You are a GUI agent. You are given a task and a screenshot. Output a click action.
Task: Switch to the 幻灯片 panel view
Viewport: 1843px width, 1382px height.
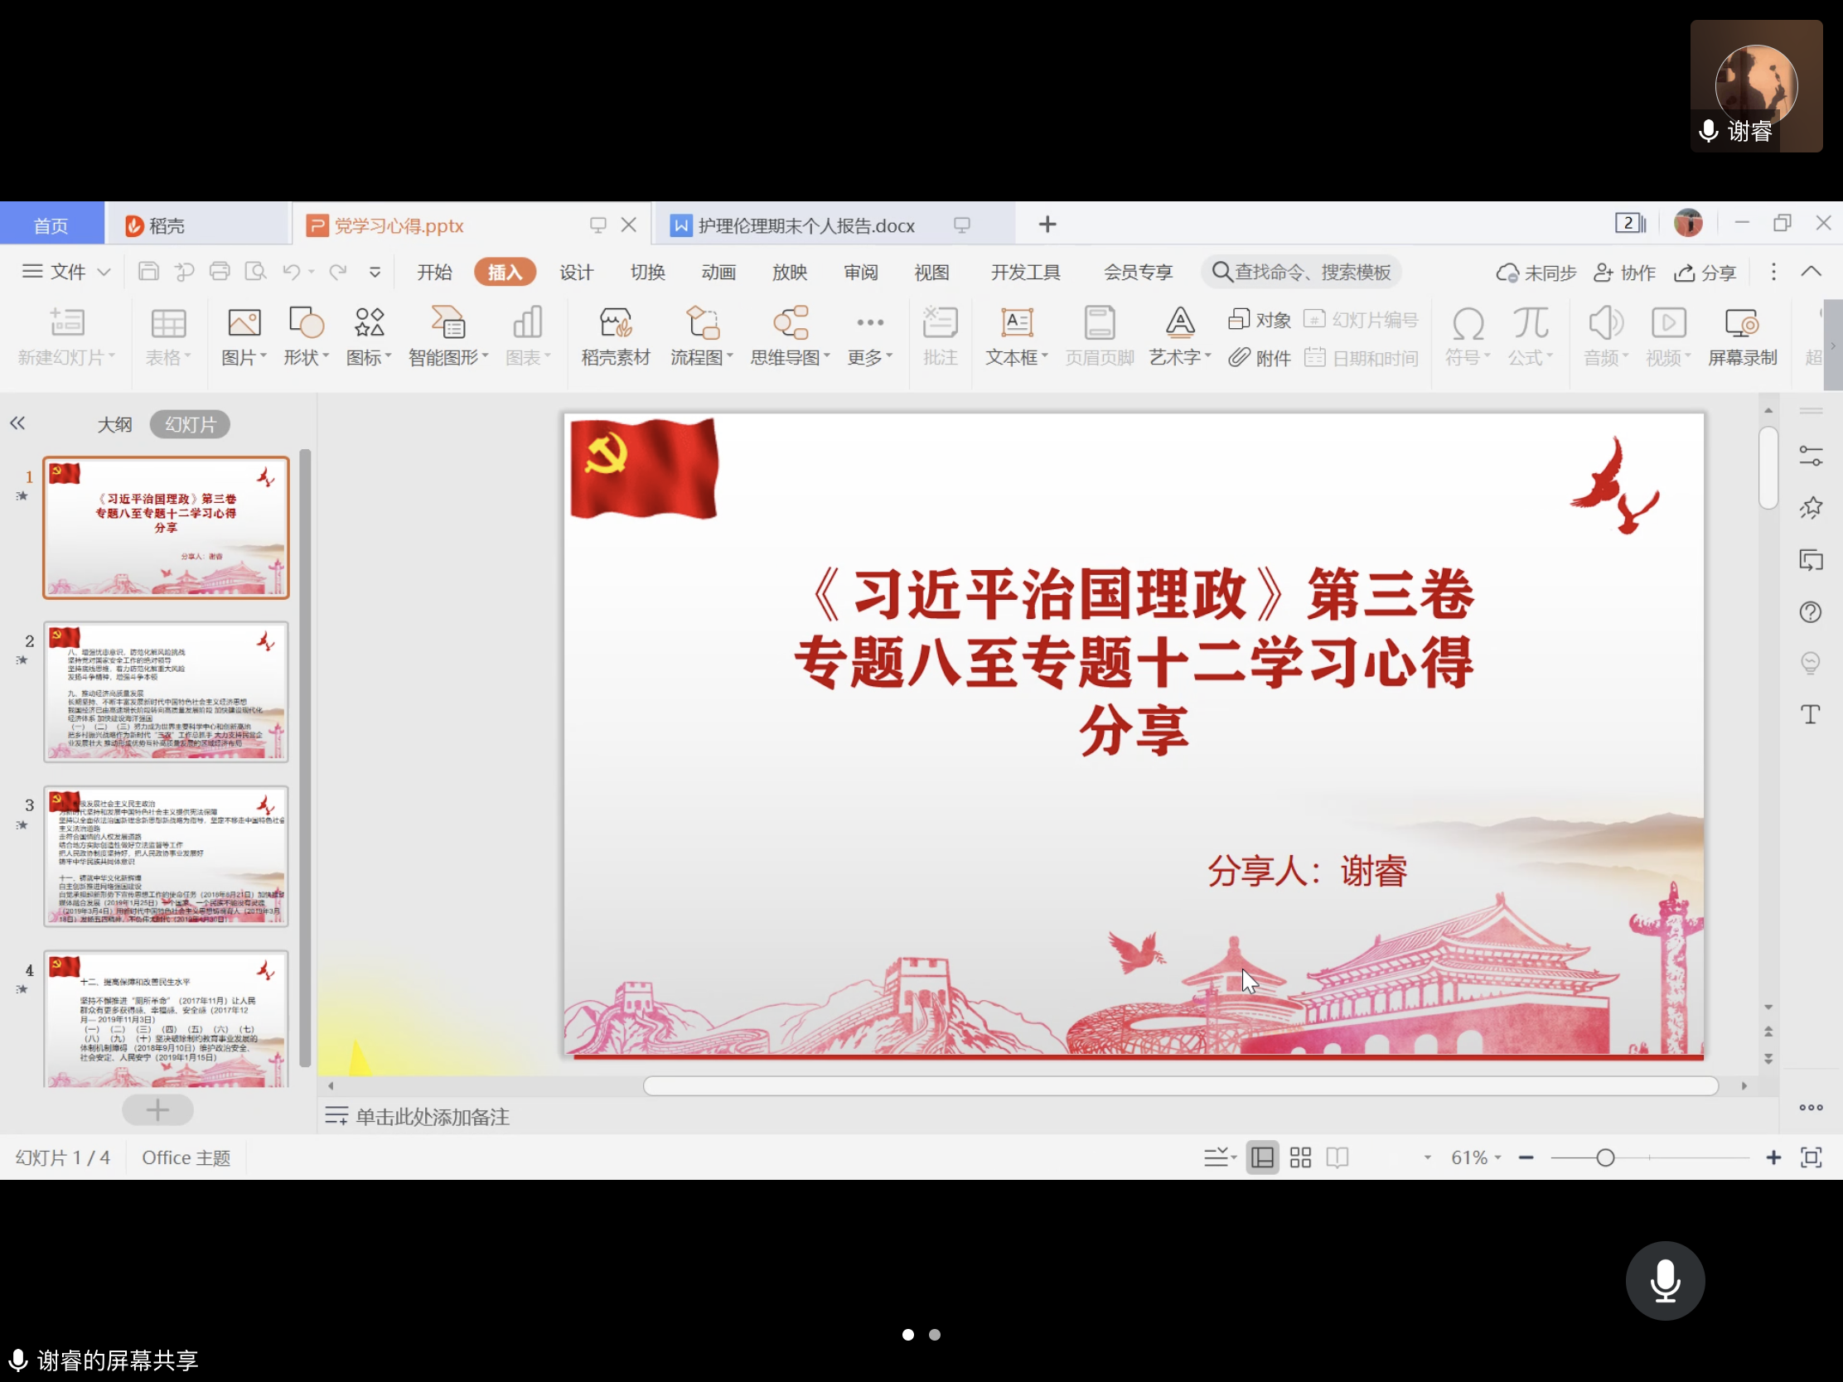coord(189,423)
